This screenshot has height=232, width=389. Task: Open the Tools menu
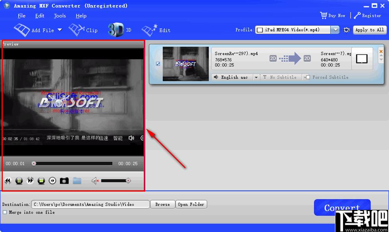click(60, 16)
